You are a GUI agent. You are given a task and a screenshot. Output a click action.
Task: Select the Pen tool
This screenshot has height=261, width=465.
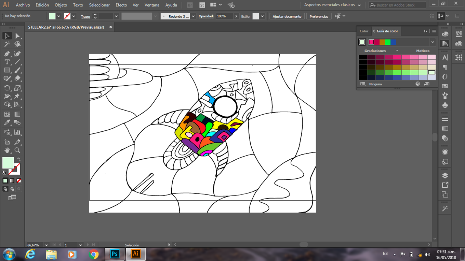pyautogui.click(x=7, y=54)
